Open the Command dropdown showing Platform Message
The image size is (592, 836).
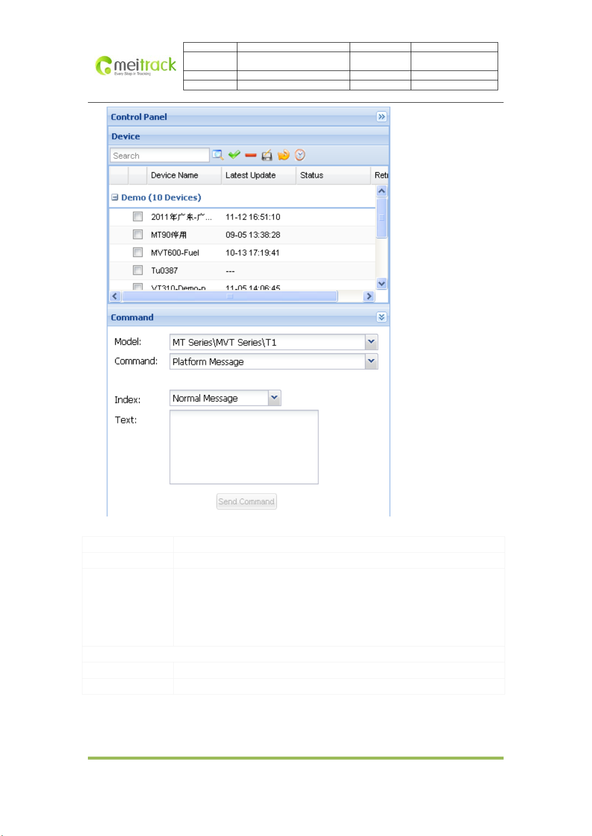(371, 361)
